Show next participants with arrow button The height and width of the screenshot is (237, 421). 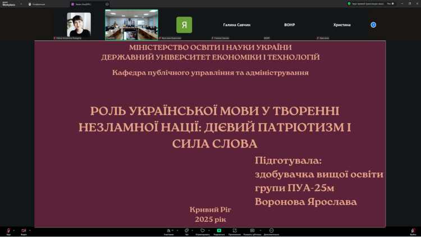point(373,25)
